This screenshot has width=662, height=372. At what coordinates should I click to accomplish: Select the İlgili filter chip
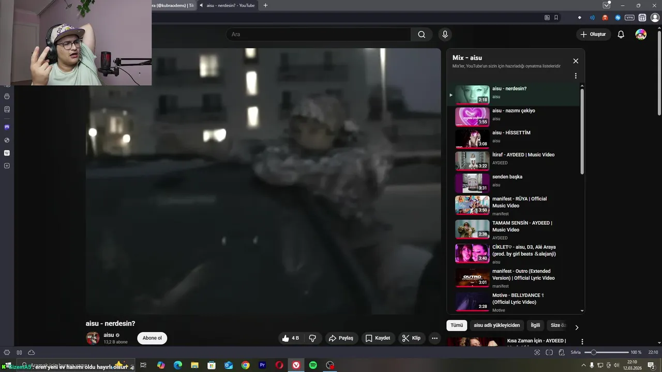(x=535, y=326)
